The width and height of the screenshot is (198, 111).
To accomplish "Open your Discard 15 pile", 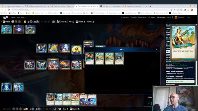I will coord(75,109).
